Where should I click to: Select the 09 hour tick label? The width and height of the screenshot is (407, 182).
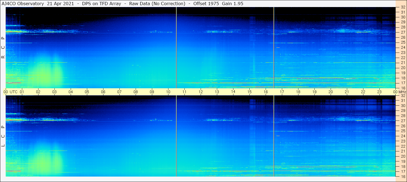coord(152,92)
